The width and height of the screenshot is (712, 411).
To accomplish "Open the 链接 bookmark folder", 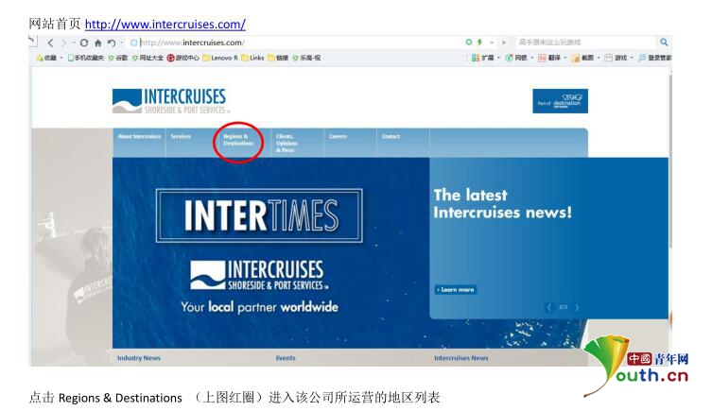I will click(278, 58).
